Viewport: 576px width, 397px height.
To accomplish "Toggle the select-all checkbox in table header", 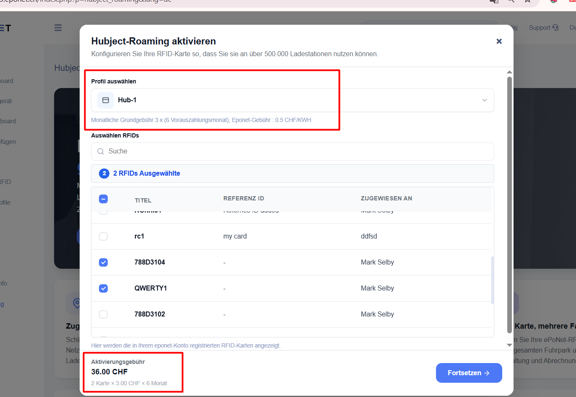I will click(x=104, y=199).
